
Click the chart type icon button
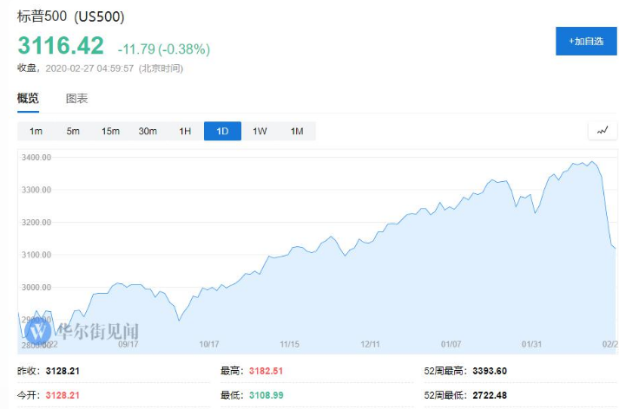(603, 131)
